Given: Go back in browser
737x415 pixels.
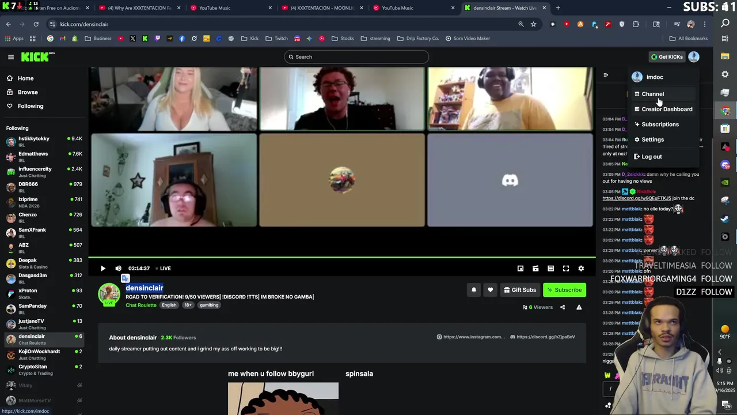Looking at the screenshot, I should pyautogui.click(x=8, y=24).
